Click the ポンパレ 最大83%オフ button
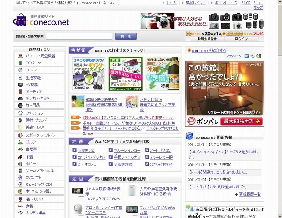 [x=241, y=121]
